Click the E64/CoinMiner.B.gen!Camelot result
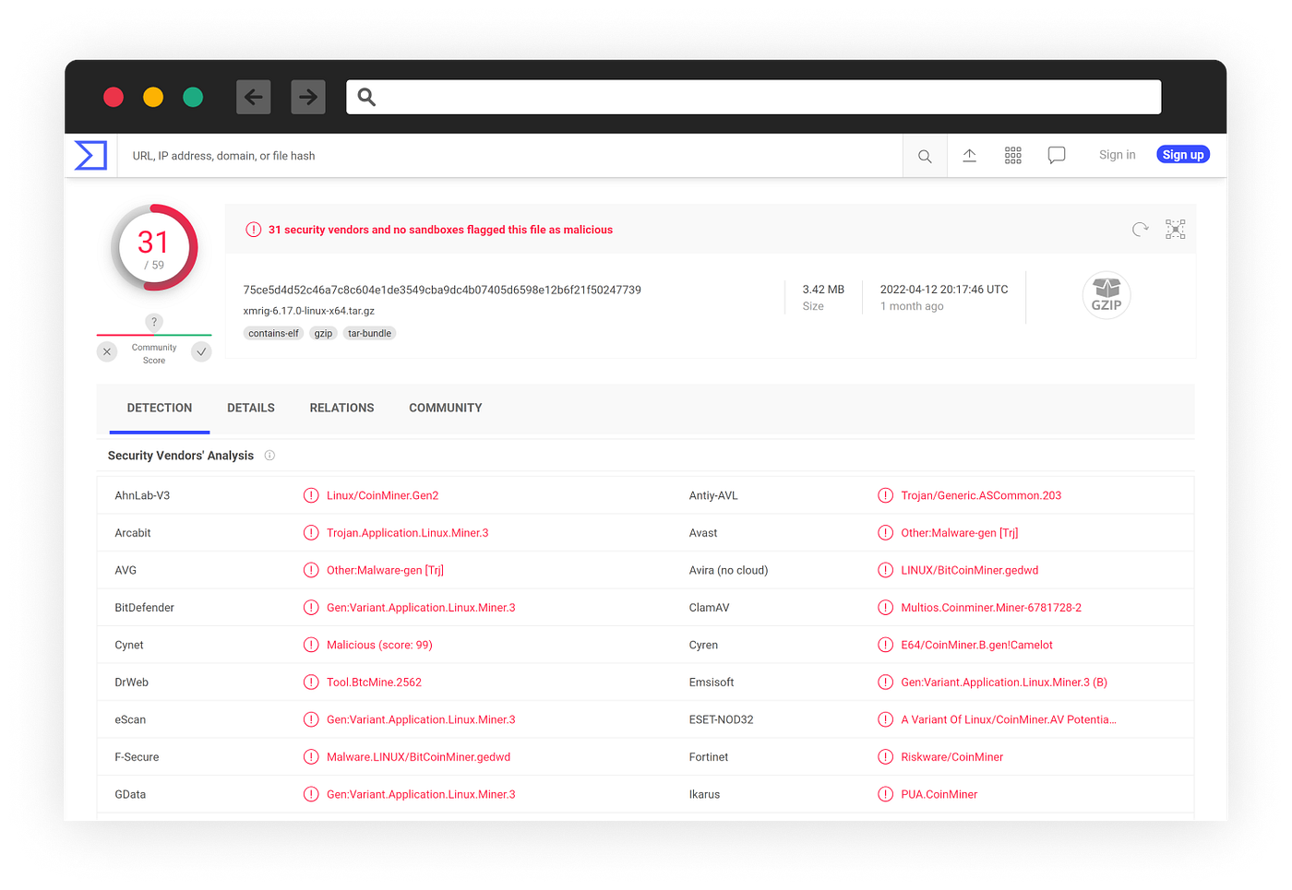The height and width of the screenshot is (890, 1292). pos(976,645)
